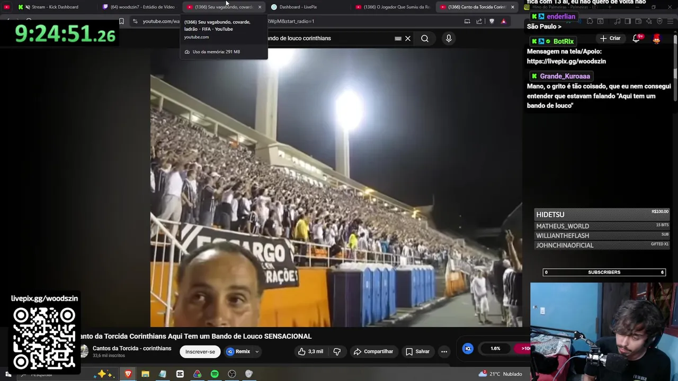Click the bookmark icon in address bar
The image size is (678, 381).
tap(121, 21)
